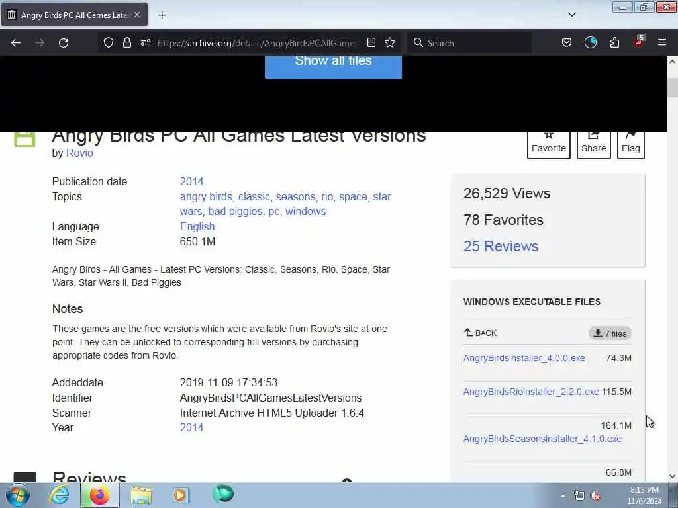Expand the list all tabs chevron

click(571, 15)
